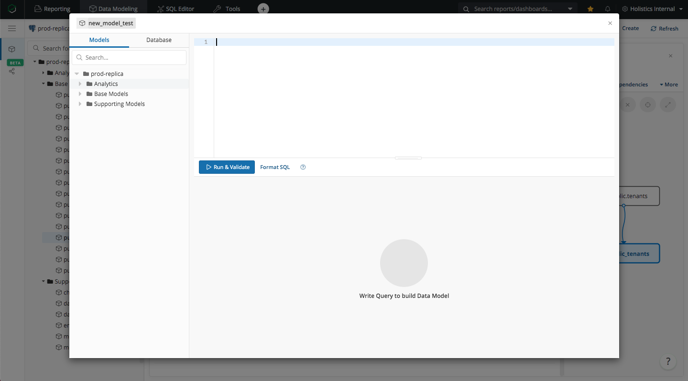Edit the new_model_test model name

pos(110,23)
